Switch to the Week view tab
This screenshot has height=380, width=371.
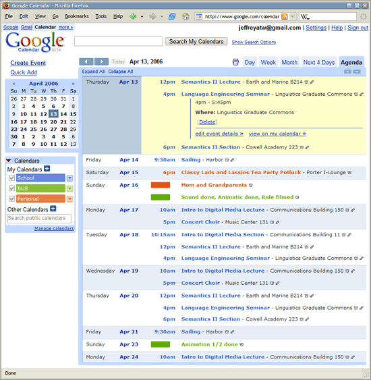tap(268, 63)
